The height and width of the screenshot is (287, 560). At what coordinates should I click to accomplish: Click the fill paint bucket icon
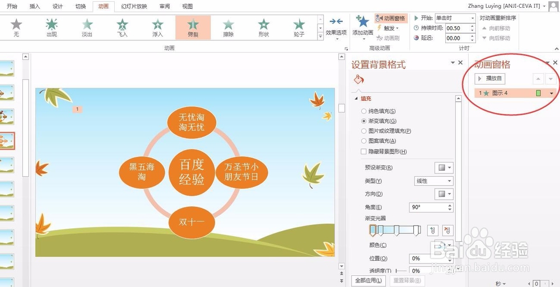358,79
